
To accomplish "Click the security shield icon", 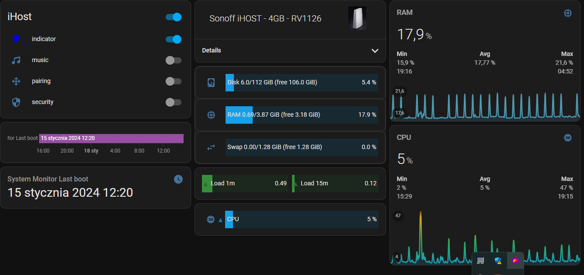I will tap(16, 102).
